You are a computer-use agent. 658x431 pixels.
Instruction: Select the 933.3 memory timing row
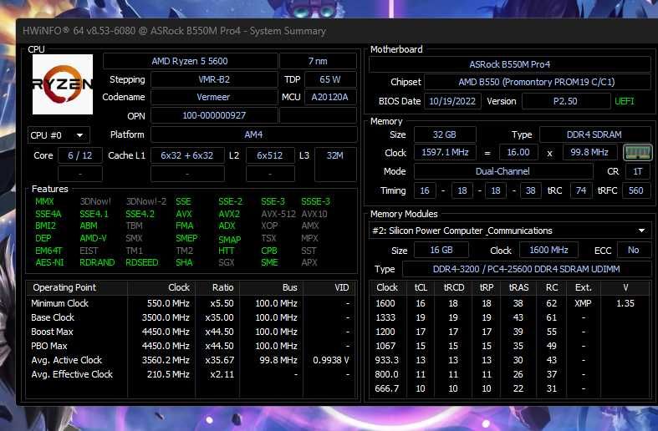[x=510, y=361]
